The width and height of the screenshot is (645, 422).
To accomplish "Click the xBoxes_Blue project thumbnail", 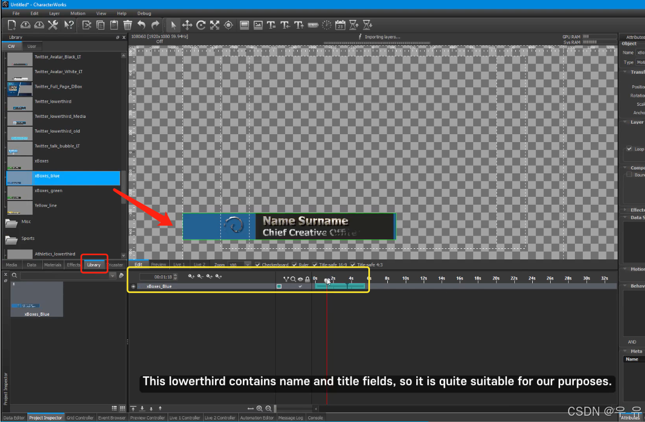I will click(x=37, y=299).
